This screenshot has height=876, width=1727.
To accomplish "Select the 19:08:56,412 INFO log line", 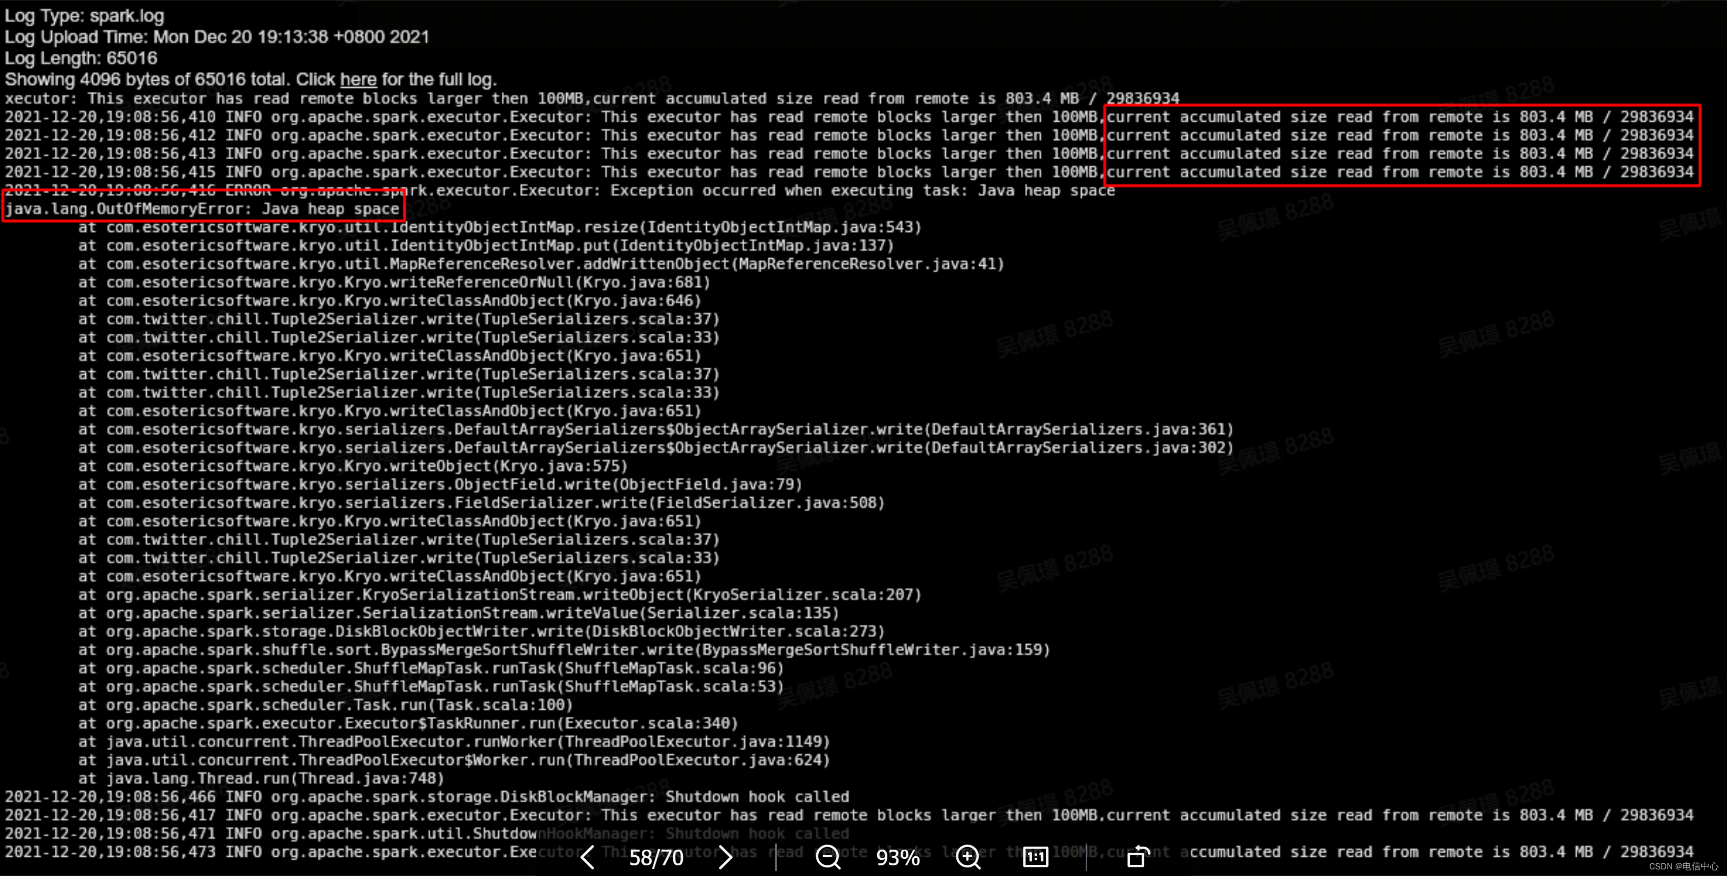I will (x=849, y=135).
